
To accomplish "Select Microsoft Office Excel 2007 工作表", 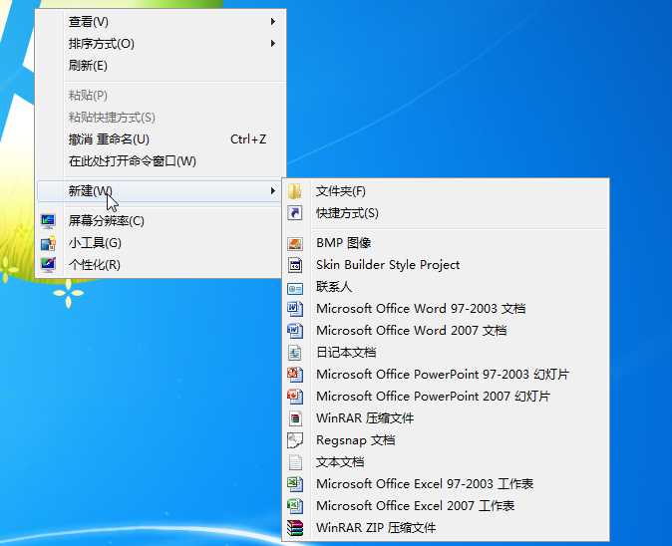I will [446, 506].
